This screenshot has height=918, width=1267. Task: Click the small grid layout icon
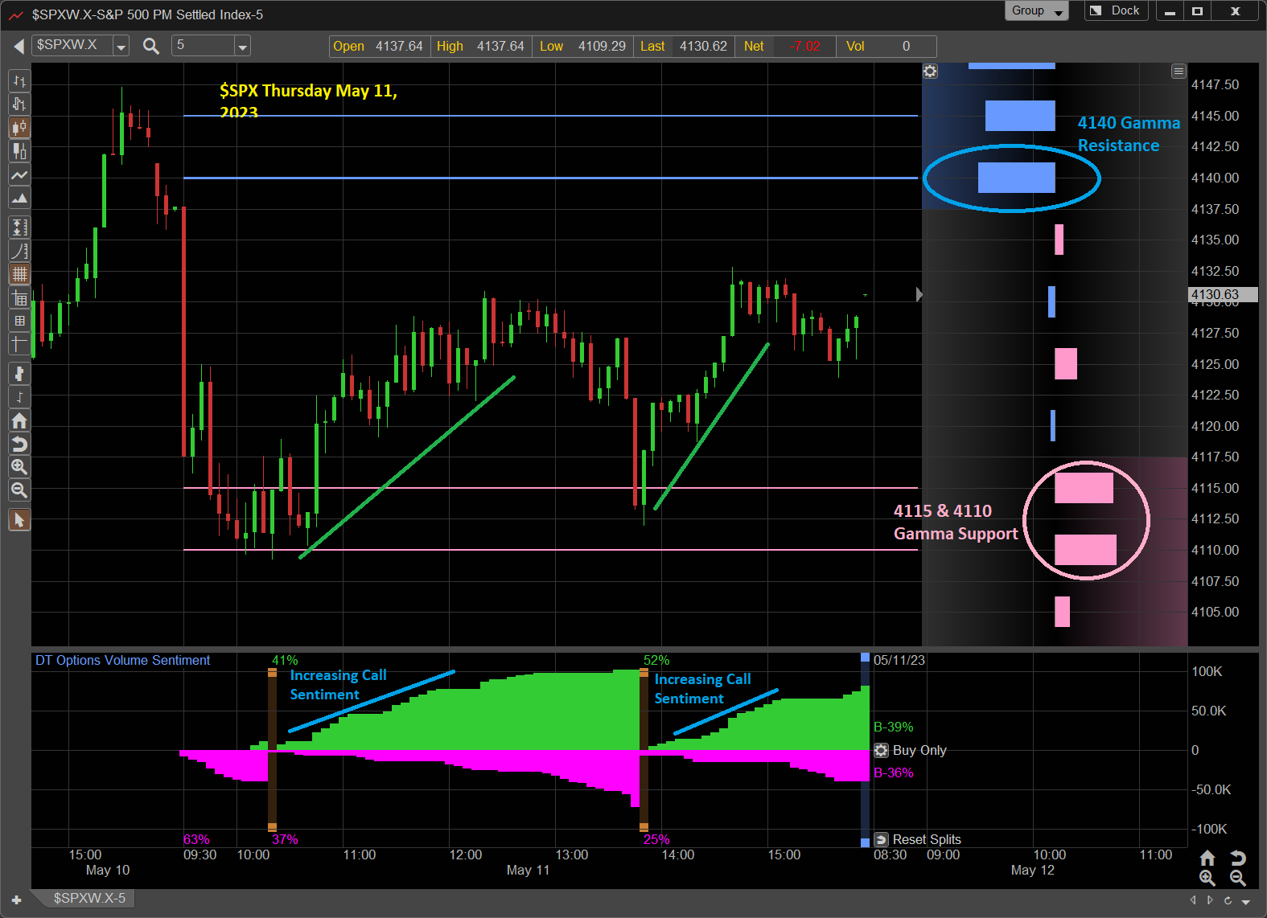(19, 321)
